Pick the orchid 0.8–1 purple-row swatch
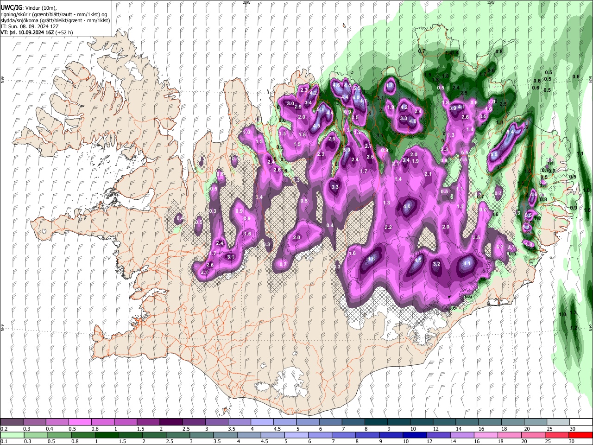The height and width of the screenshot is (445, 593). click(102, 422)
